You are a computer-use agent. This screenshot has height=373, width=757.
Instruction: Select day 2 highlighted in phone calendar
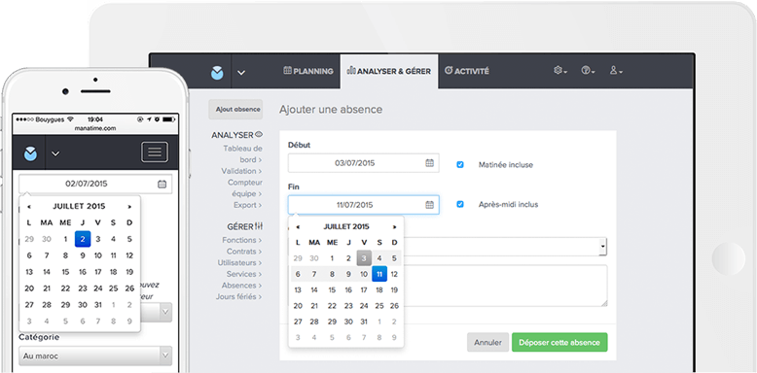tap(83, 239)
